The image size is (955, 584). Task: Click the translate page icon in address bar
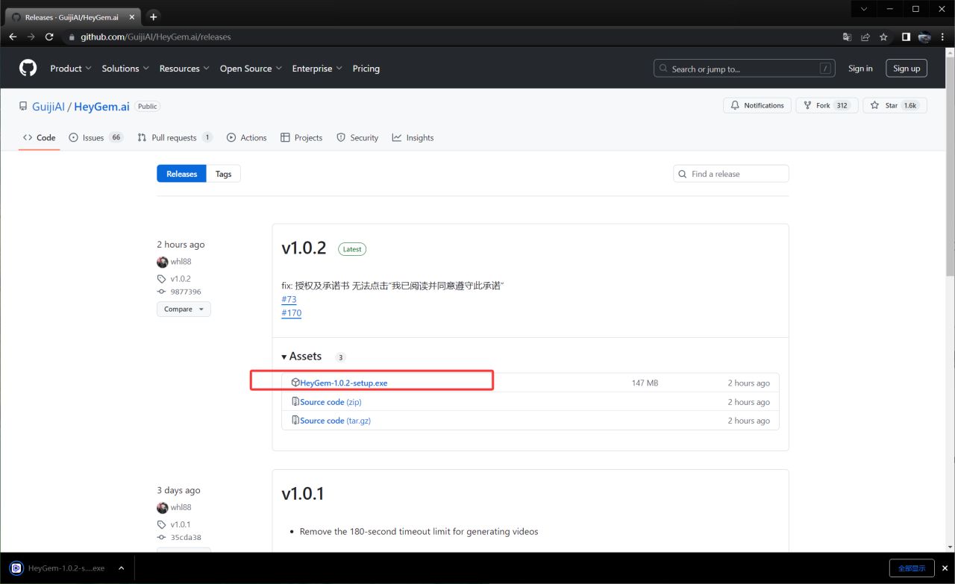point(847,37)
